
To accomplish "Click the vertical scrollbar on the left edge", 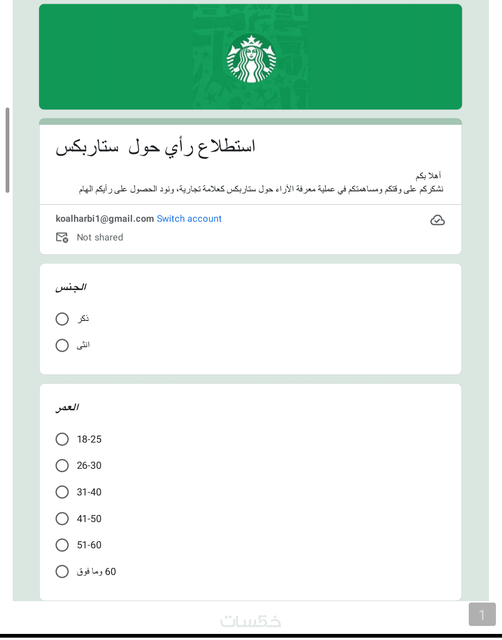I will click(x=7, y=150).
